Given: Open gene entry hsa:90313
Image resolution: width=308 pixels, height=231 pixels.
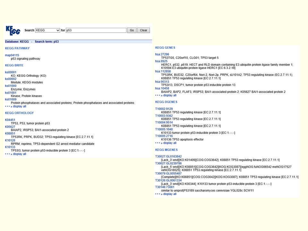Looking at the screenshot, I should pos(162,82).
